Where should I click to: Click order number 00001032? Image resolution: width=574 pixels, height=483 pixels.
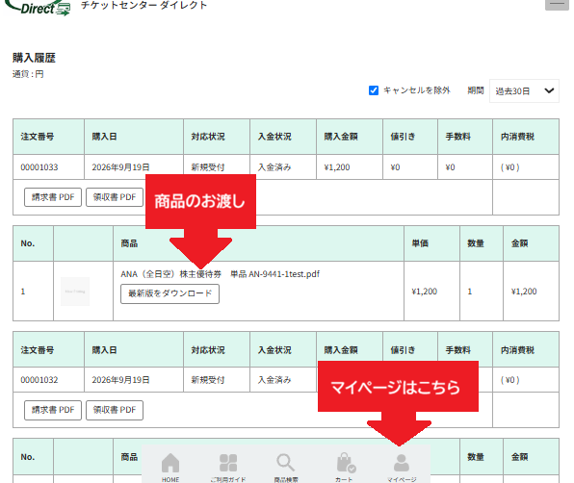pyautogui.click(x=39, y=380)
